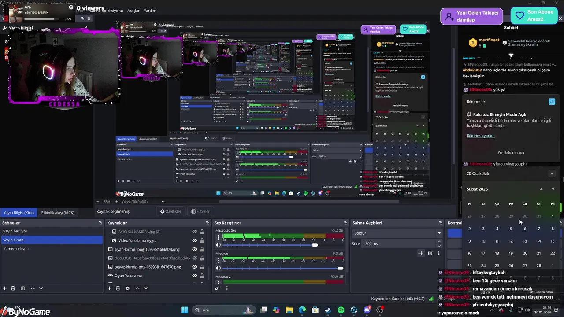
Task: Move source down in Kaynaklar toolbar
Action: pyautogui.click(x=146, y=288)
